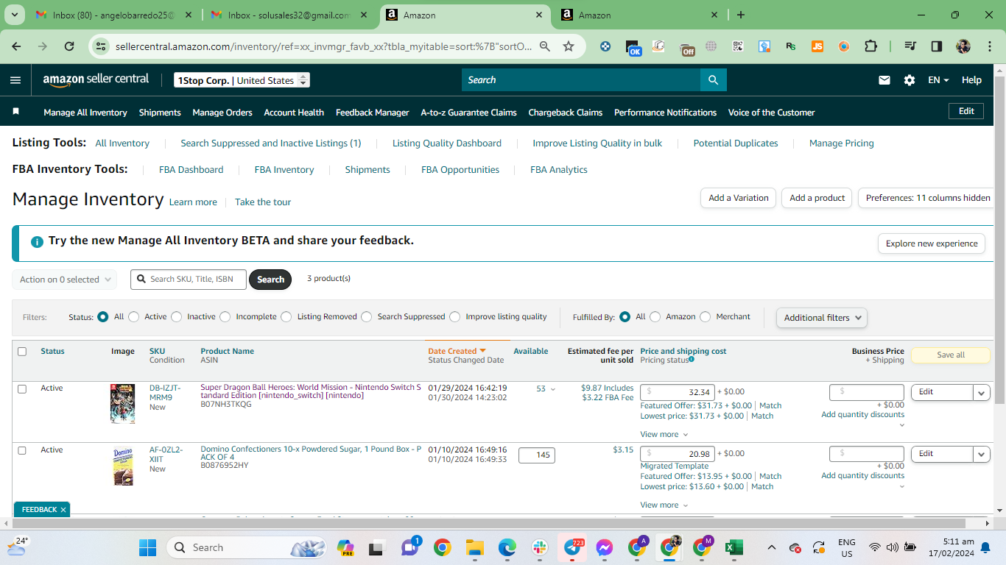Click the bookmark flag icon in the navigation bar
Viewport: 1006px width, 565px height.
click(x=16, y=112)
